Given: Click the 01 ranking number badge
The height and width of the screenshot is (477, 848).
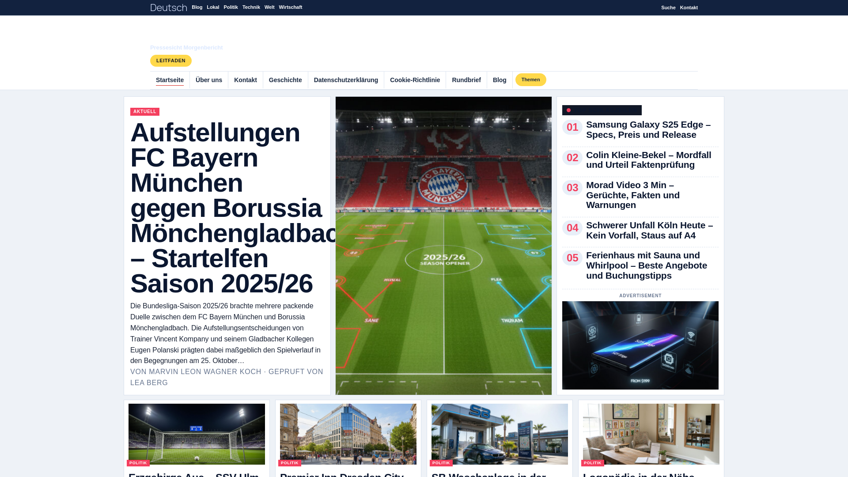Looking at the screenshot, I should [572, 127].
